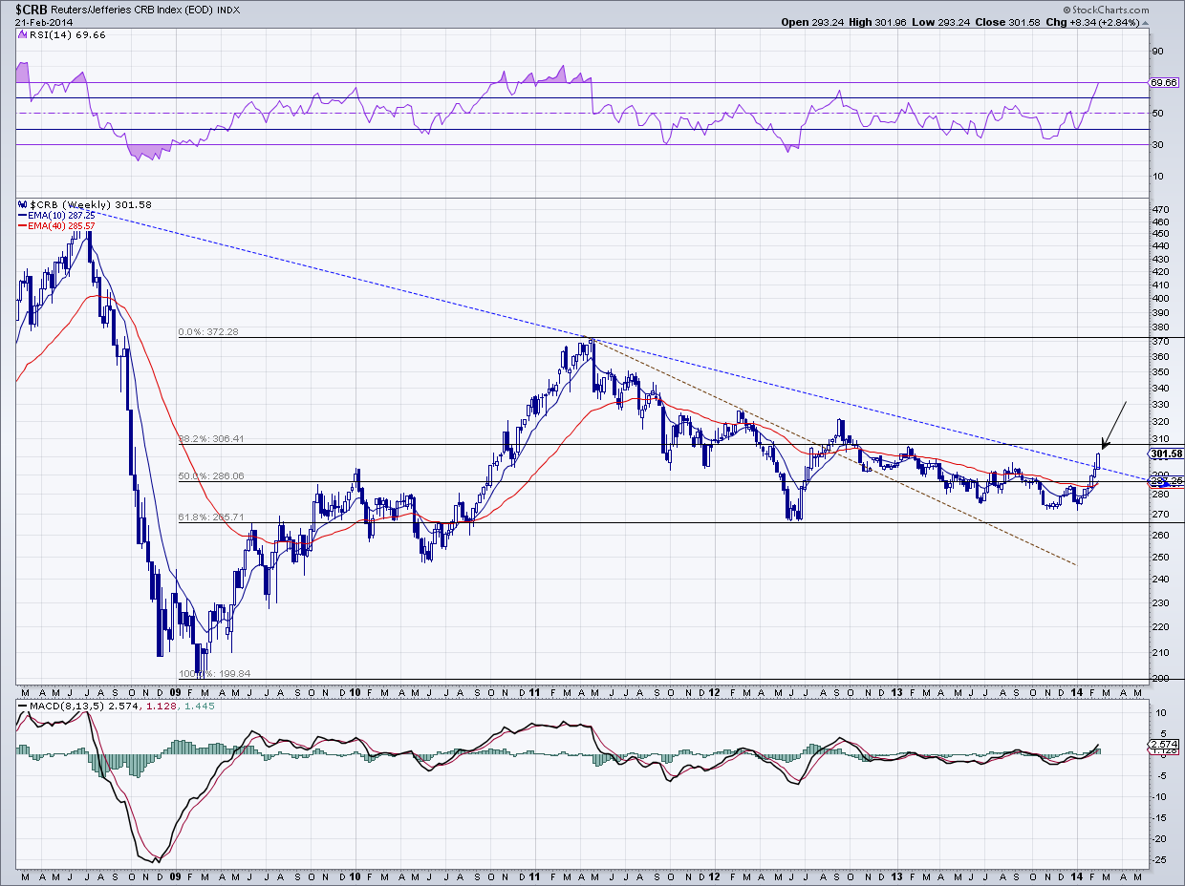
Task: Click the 301.58 price tag on right price axis
Action: 1165,454
